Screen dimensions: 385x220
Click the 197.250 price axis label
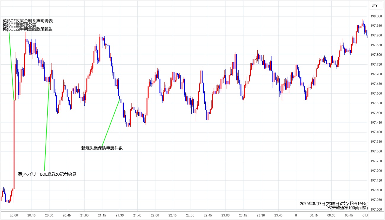[376, 161]
